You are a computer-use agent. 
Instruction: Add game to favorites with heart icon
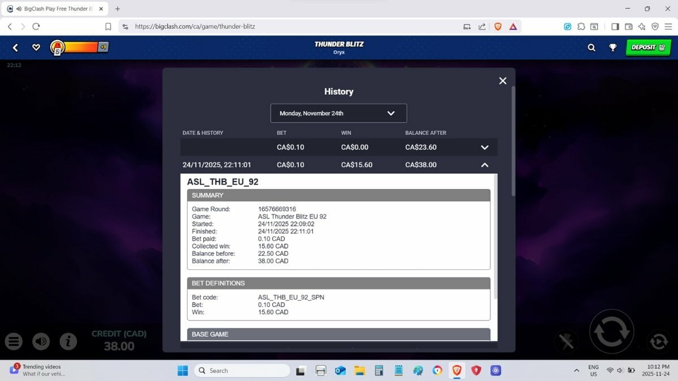(x=36, y=47)
